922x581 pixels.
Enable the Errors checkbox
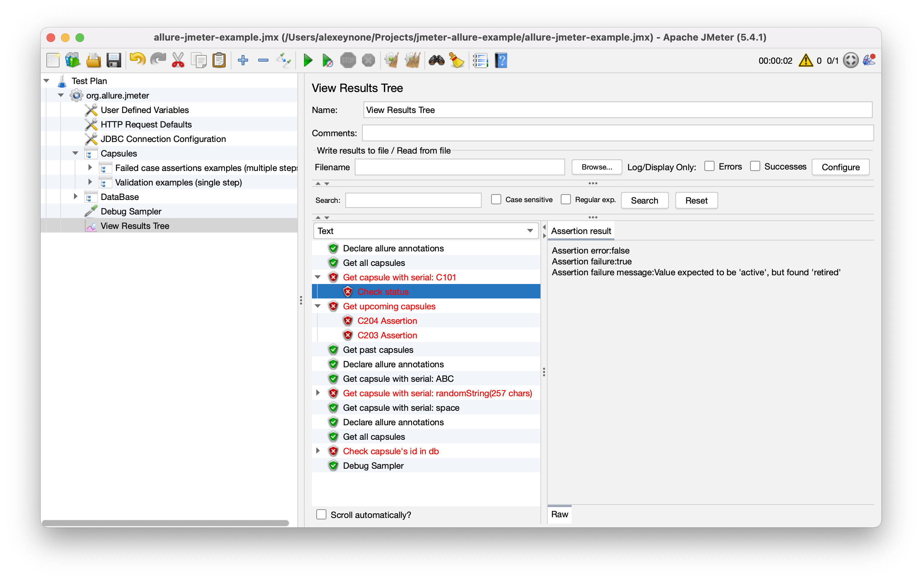[x=709, y=166]
